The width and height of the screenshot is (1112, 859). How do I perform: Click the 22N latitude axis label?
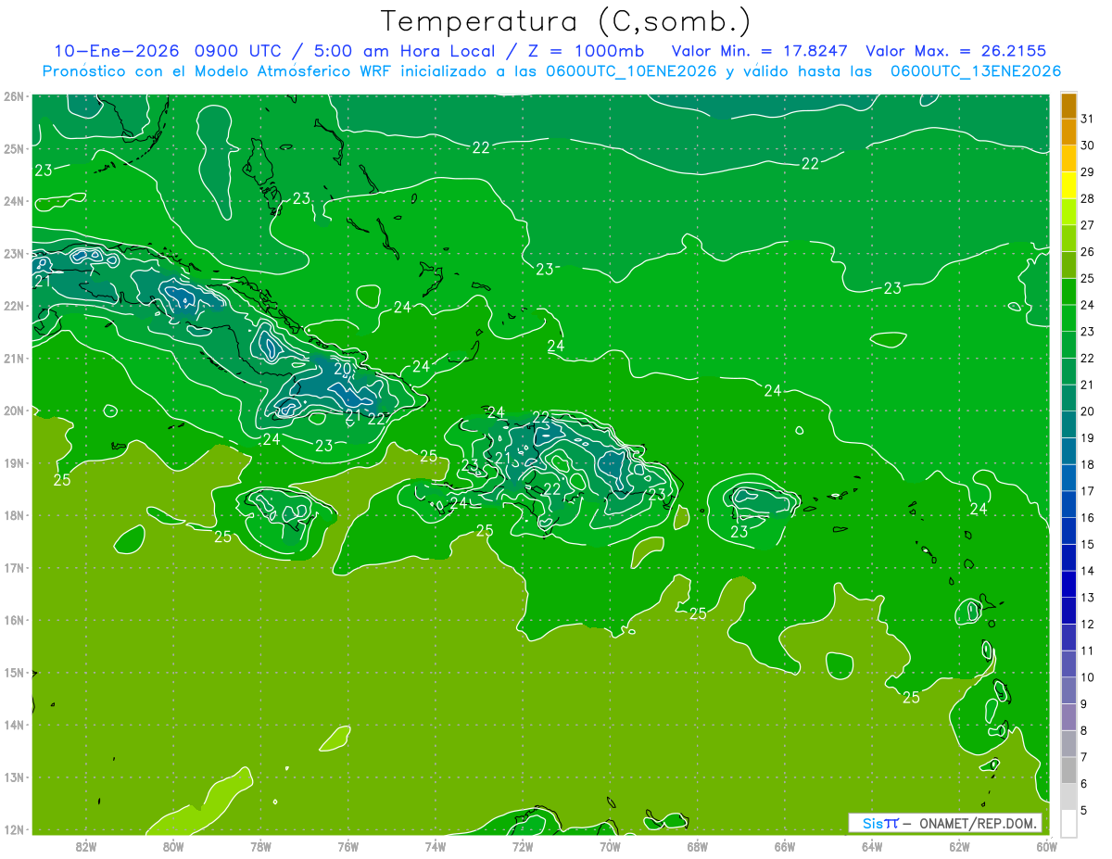14,306
